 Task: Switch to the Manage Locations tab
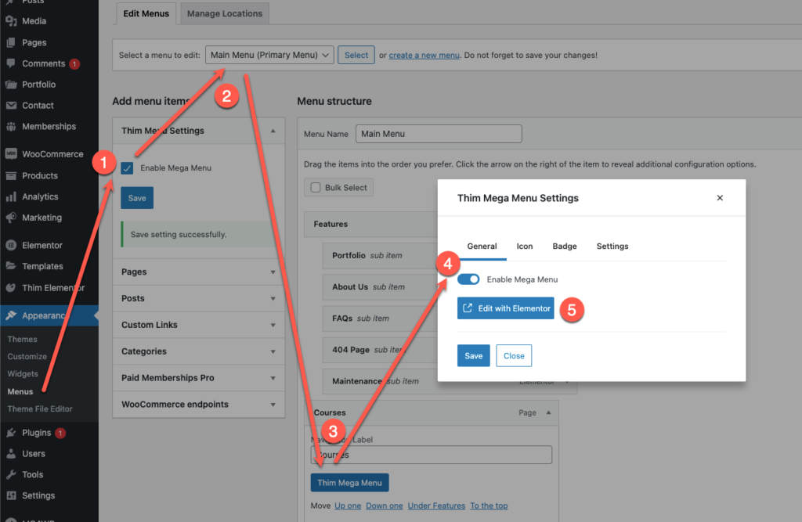coord(224,13)
